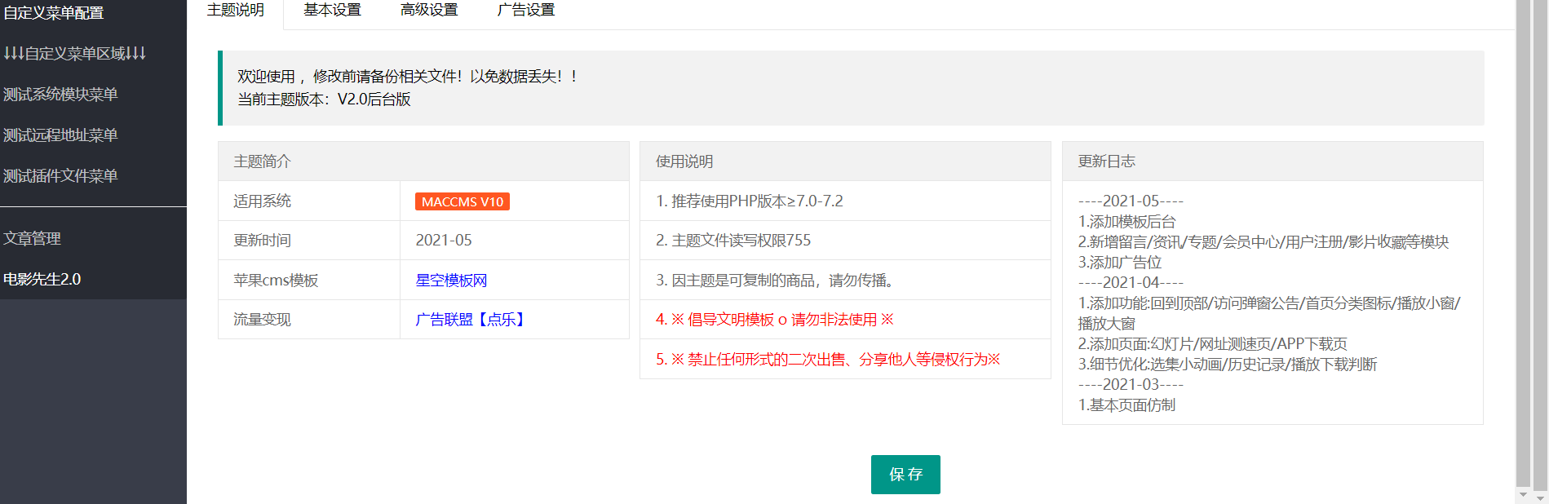
Task: Open 自定义菜单配置 in the sidebar
Action: coord(54,13)
